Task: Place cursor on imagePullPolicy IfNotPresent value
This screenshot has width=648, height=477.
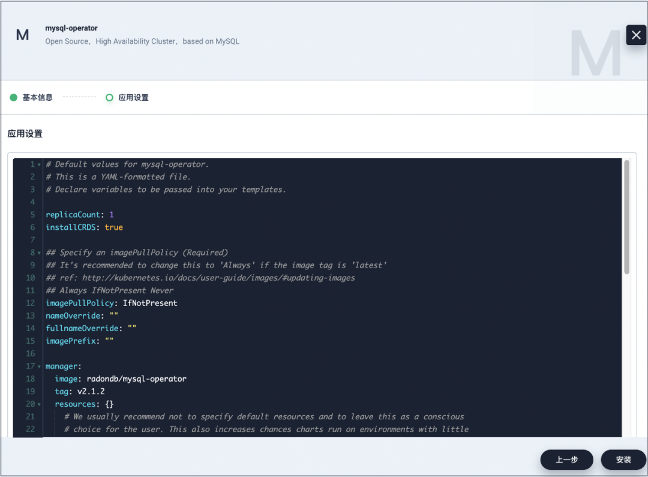Action: [x=150, y=303]
